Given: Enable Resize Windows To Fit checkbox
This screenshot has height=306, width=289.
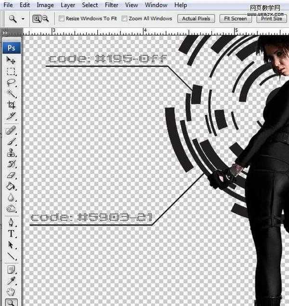Looking at the screenshot, I should (x=61, y=19).
